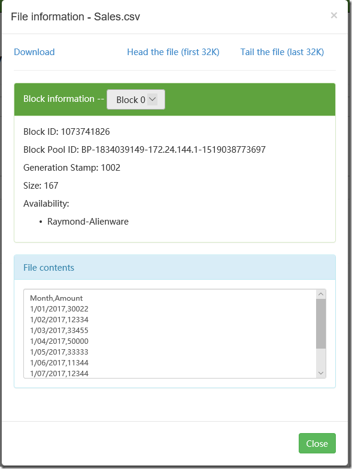Click the scroll-down arrow in file contents

pos(321,373)
